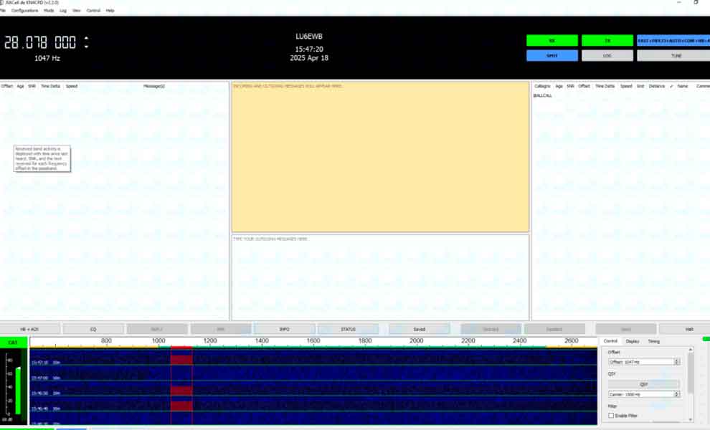Screen dimensions: 710x430
Task: Enable the Filter checkbox
Action: point(611,416)
